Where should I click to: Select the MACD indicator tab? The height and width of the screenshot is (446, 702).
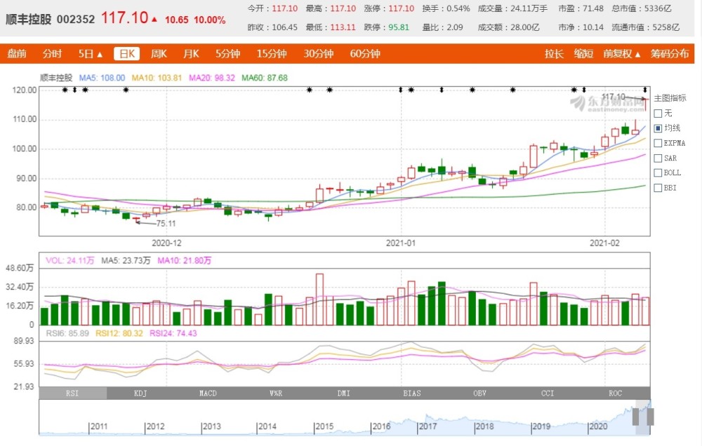pyautogui.click(x=208, y=393)
